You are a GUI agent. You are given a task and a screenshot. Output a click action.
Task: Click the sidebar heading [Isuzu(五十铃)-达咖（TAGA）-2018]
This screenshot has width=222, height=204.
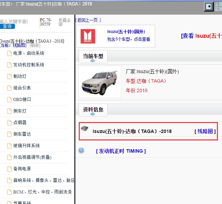point(32,41)
